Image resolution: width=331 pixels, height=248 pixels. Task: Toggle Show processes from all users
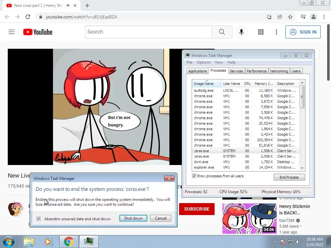[194, 176]
